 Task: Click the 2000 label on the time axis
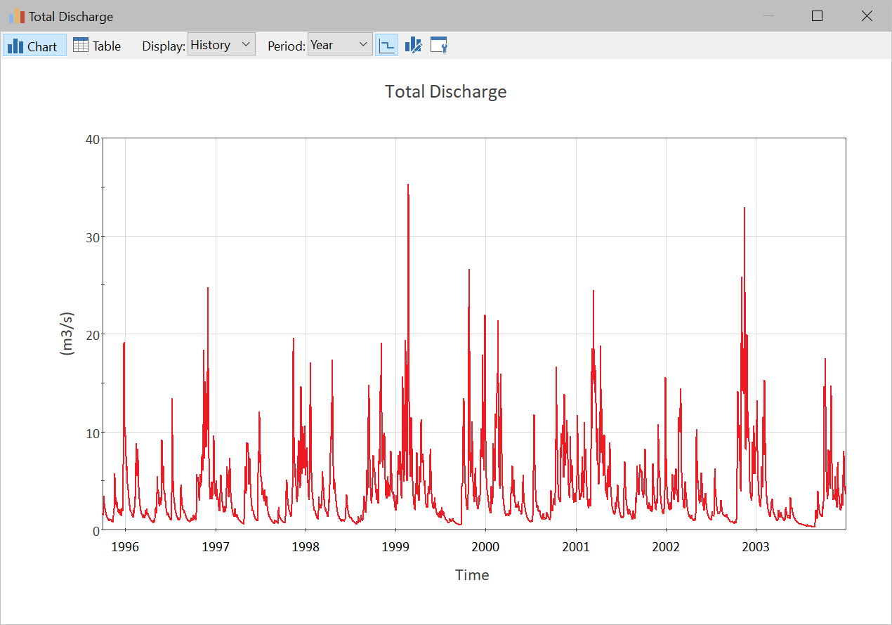click(x=485, y=546)
